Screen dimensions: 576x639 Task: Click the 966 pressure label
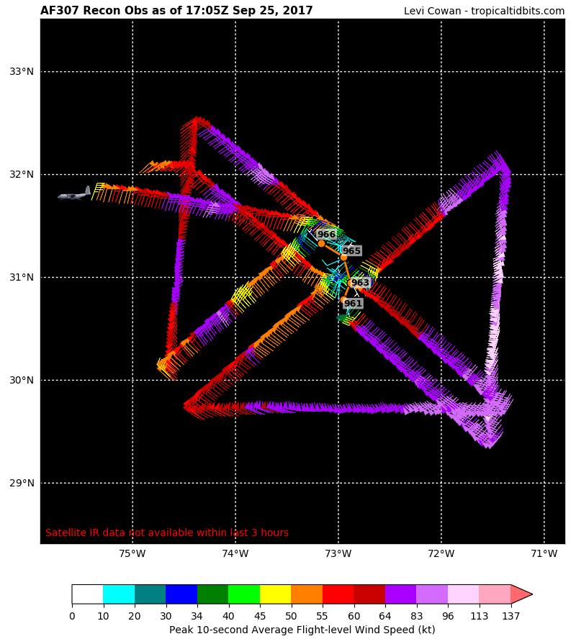326,235
